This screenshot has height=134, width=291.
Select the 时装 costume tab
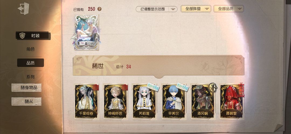click(33, 36)
